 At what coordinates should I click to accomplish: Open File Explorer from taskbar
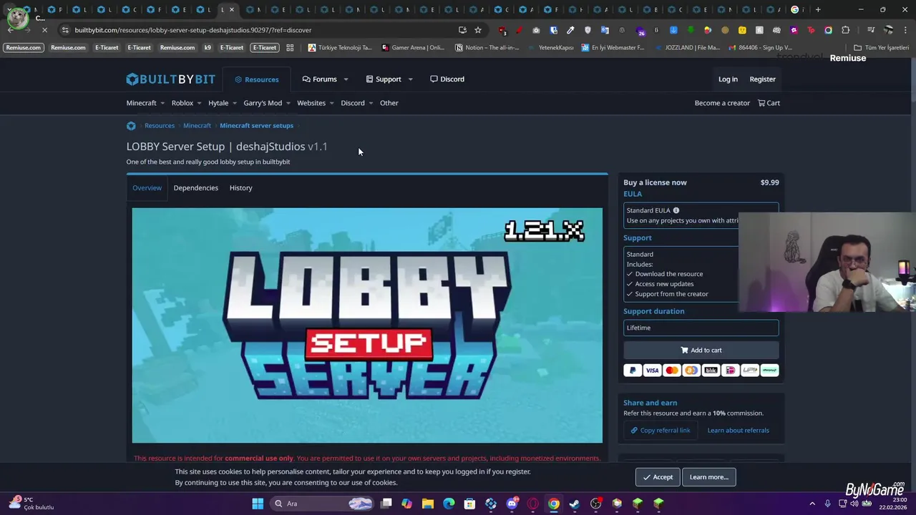[428, 504]
